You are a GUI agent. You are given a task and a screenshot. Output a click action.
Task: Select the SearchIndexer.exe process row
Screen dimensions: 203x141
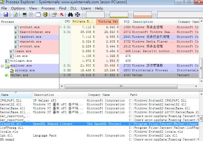(100, 32)
